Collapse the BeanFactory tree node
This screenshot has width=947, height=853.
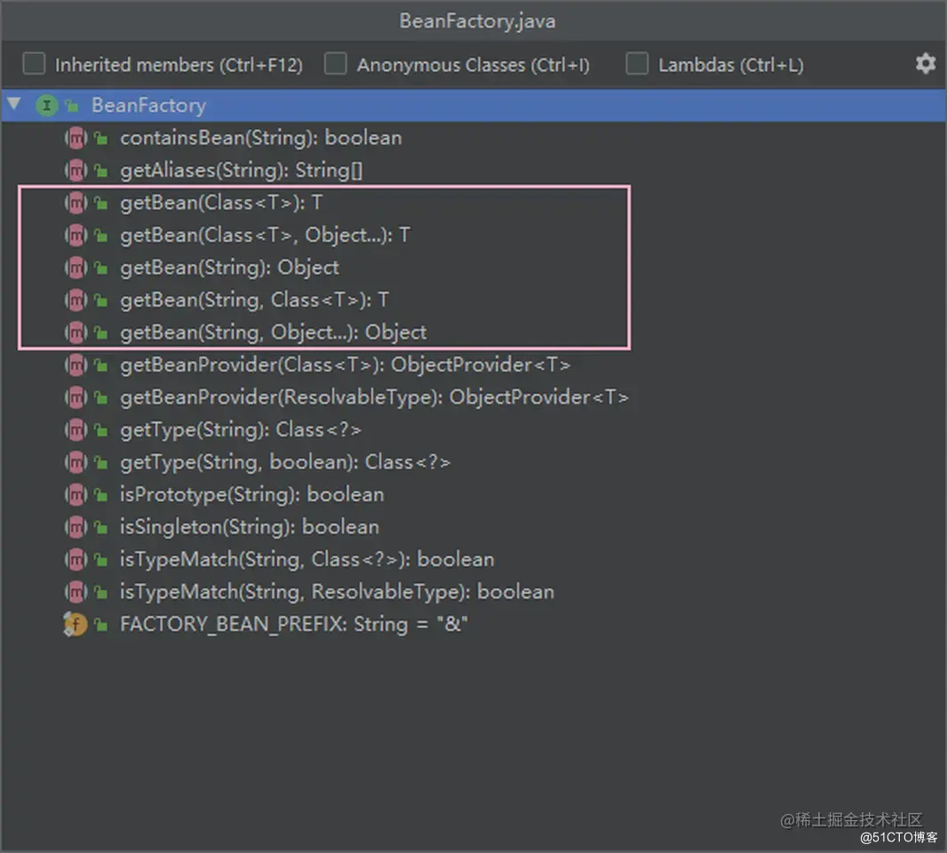(x=14, y=105)
